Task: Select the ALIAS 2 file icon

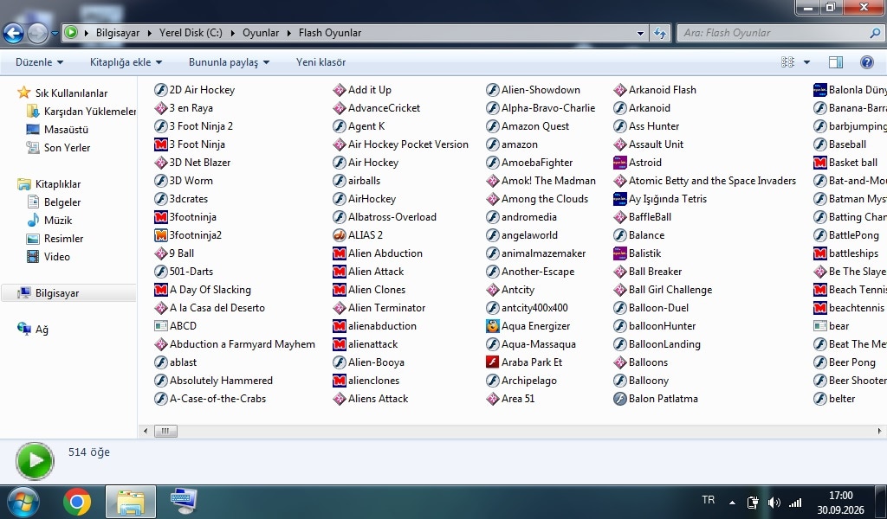Action: (x=339, y=235)
